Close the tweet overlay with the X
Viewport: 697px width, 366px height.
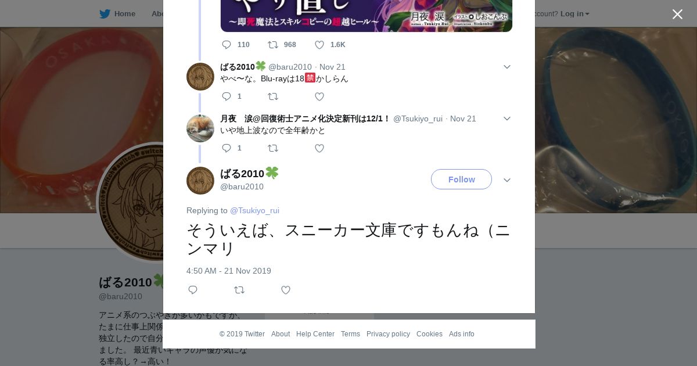tap(677, 14)
